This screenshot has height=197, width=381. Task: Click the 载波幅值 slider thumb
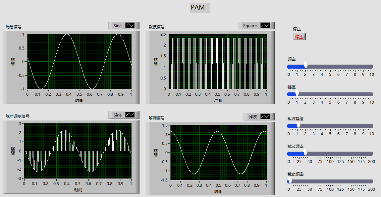[299, 125]
